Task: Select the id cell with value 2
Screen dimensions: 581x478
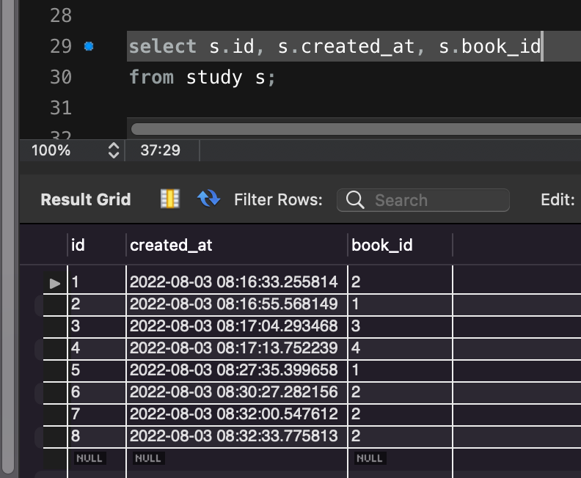Action: tap(97, 304)
